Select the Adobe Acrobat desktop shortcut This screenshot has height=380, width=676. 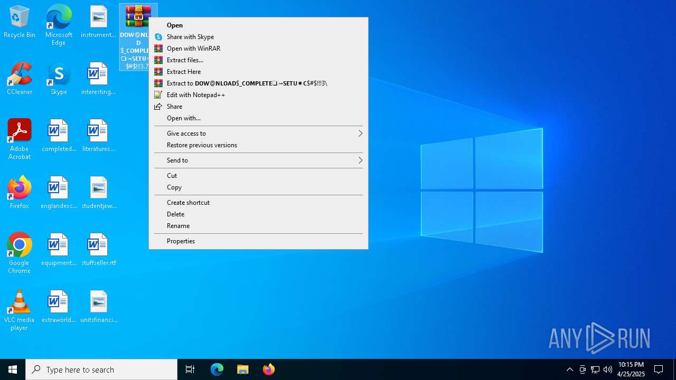click(x=20, y=139)
